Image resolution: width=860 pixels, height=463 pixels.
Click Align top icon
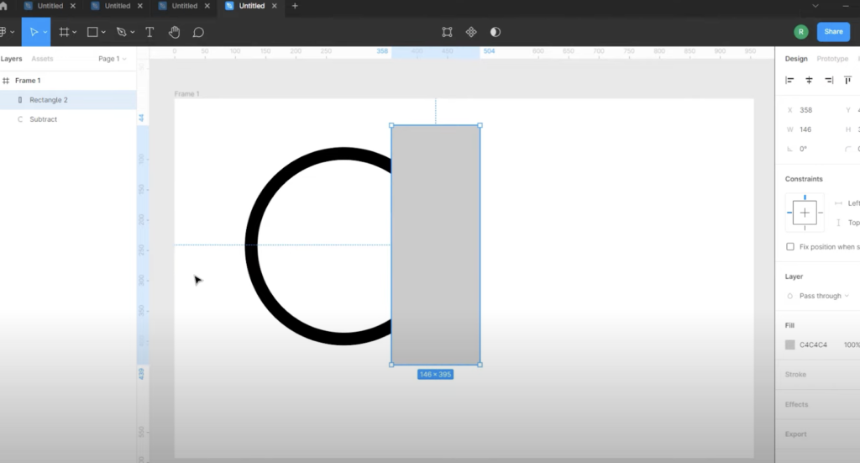click(848, 80)
